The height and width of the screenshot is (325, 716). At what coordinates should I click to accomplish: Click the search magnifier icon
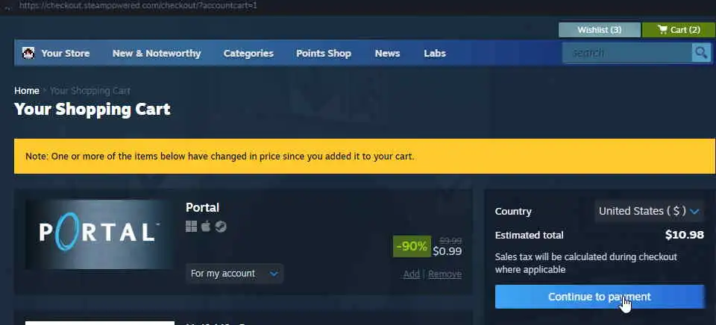(x=701, y=53)
